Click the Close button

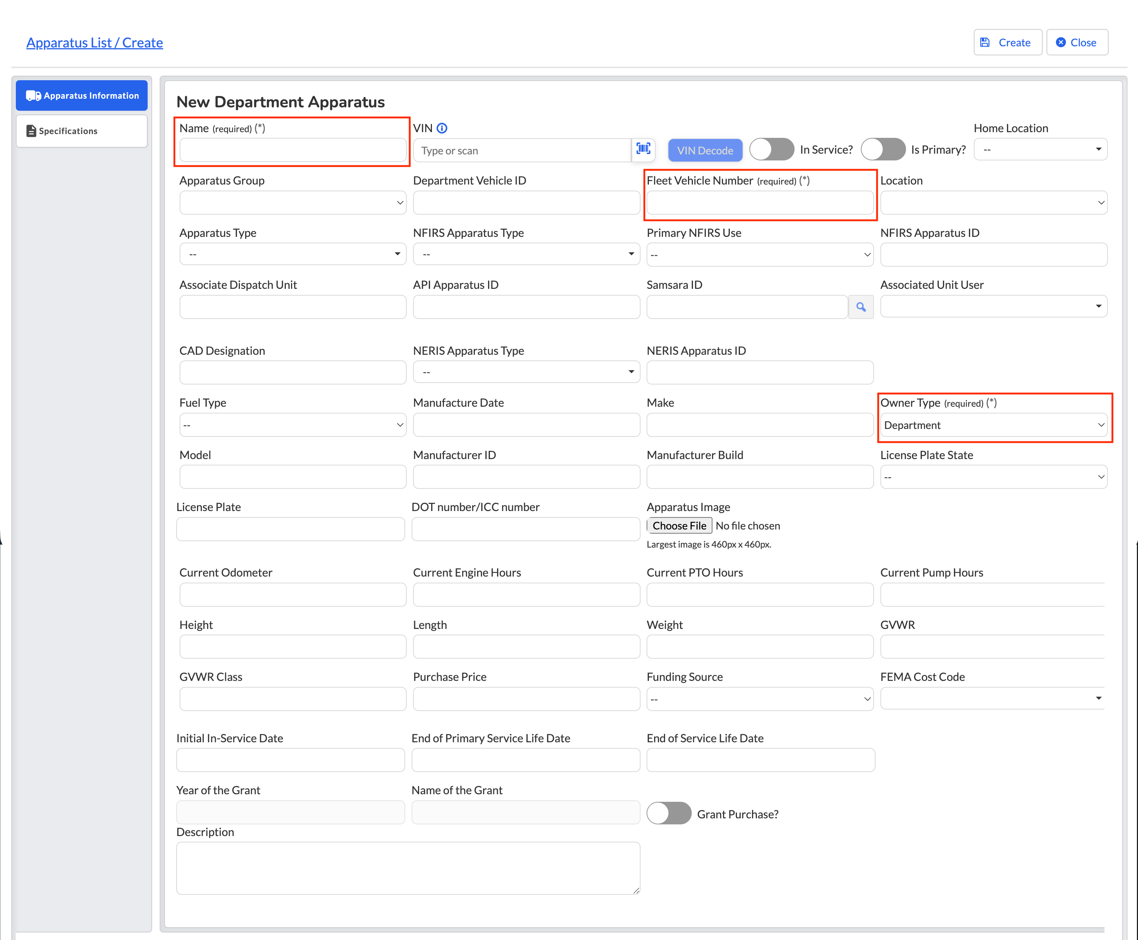(1077, 42)
